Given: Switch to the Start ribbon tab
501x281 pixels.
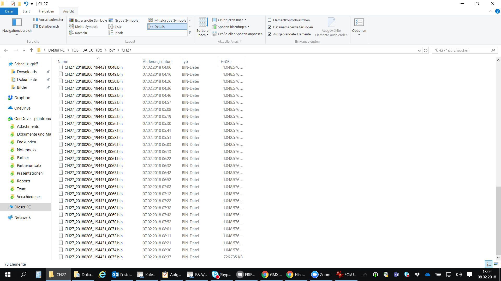Looking at the screenshot, I should (x=26, y=11).
